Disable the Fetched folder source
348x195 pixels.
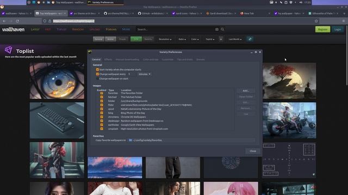click(102, 97)
